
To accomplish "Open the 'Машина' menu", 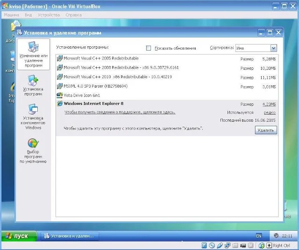I will coord(11,15).
